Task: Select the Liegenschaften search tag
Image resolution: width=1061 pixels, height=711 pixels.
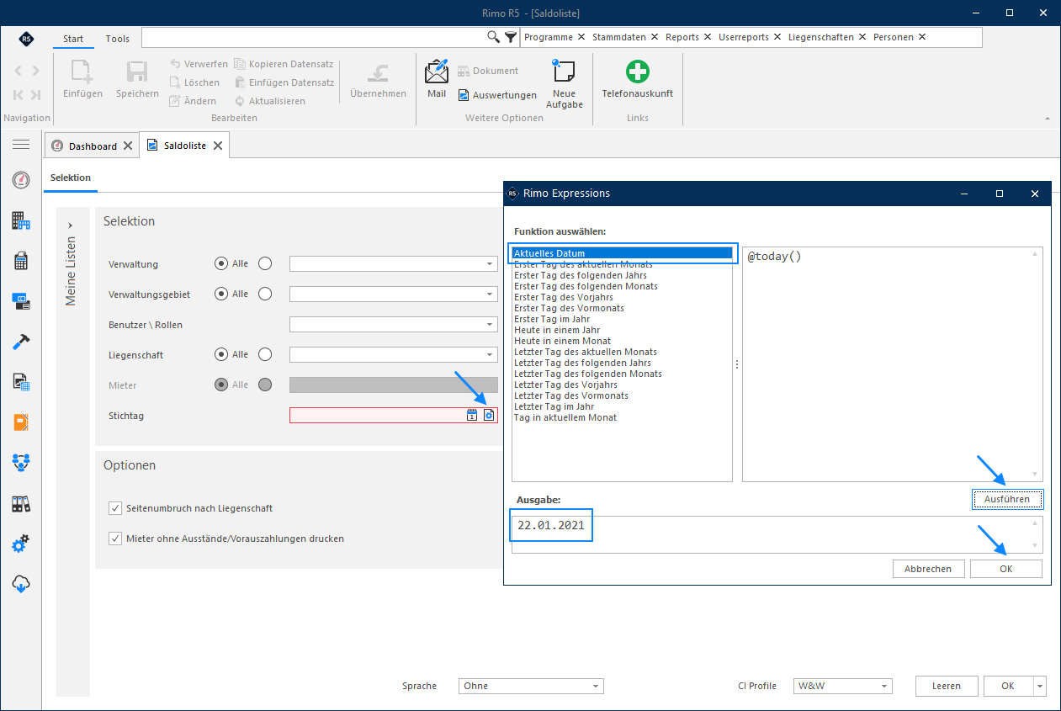Action: tap(821, 37)
